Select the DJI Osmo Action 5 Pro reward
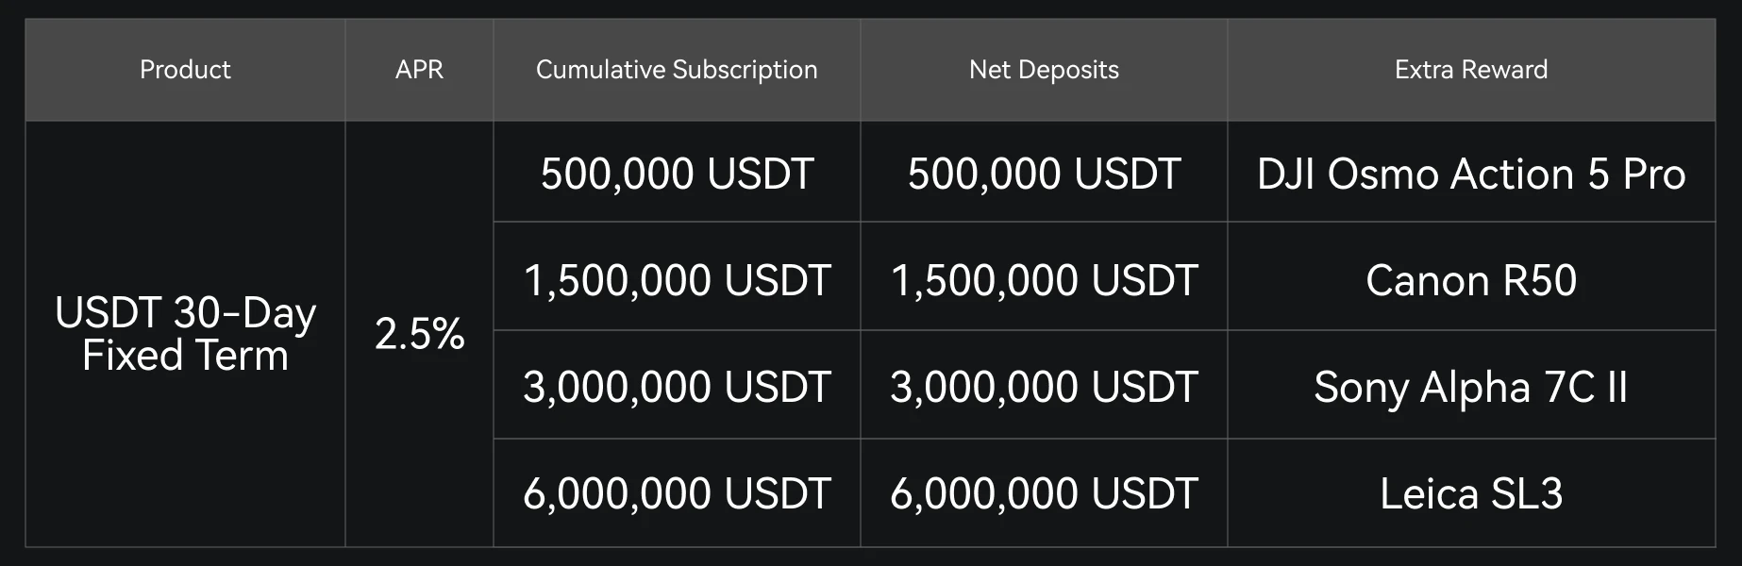The width and height of the screenshot is (1742, 566). tap(1471, 175)
